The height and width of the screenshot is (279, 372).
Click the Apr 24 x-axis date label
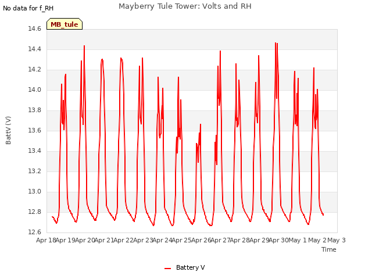point(162,240)
